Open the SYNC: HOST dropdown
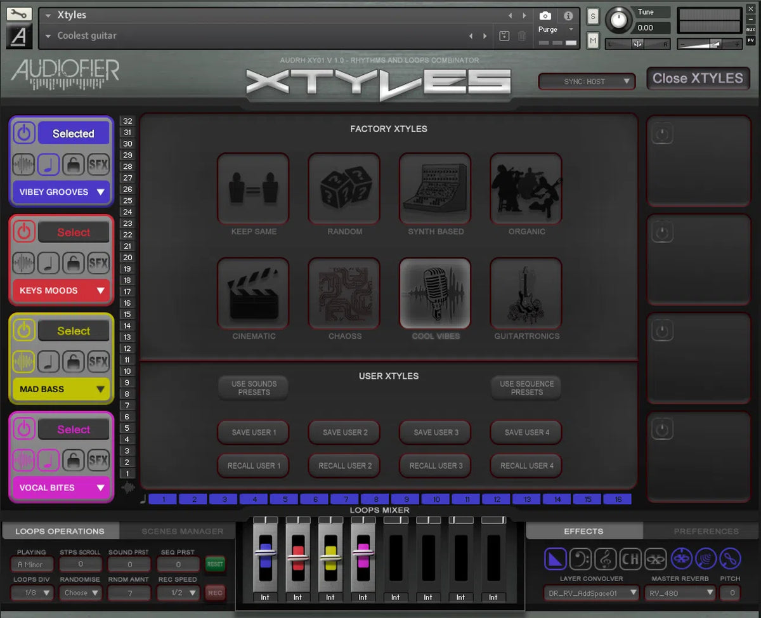 tap(586, 81)
